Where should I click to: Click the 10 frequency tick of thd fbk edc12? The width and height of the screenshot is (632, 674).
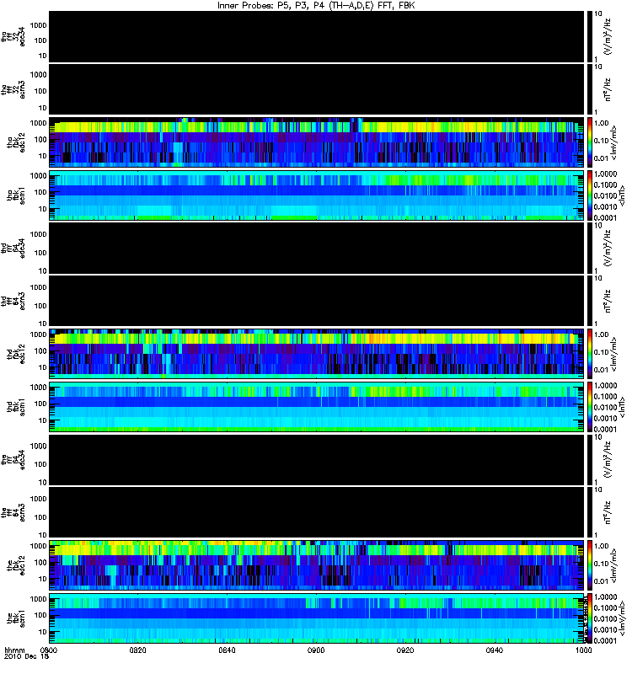pos(43,367)
